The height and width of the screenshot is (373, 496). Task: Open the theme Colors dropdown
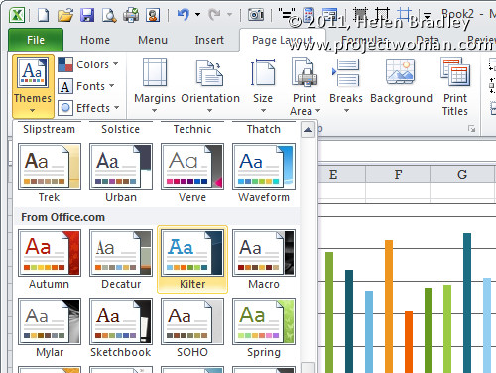[88, 64]
